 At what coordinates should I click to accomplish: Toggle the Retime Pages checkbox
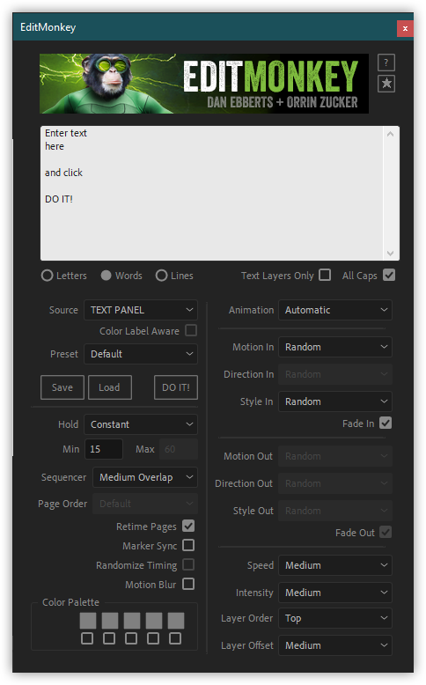(x=188, y=526)
